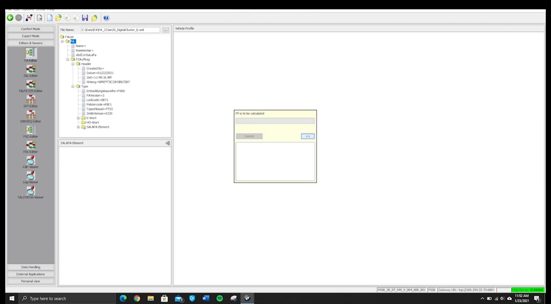This screenshot has height=304, width=551.
Task: Expand the SALAPA-Element tree node
Action: point(78,127)
